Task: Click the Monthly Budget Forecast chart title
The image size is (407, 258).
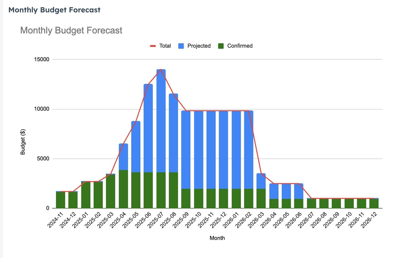Action: point(71,30)
